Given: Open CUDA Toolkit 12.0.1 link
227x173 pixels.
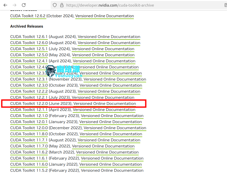Looking at the screenshot, I should point(29,122).
